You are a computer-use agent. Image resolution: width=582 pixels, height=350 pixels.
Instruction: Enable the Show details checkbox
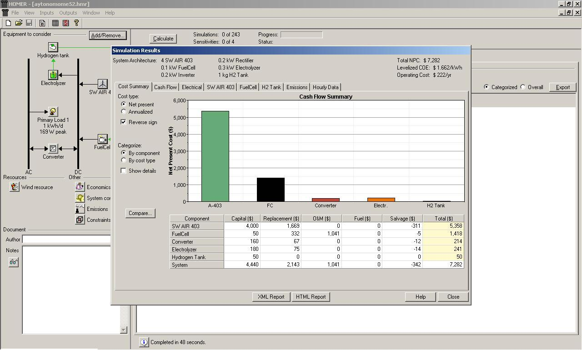pyautogui.click(x=123, y=170)
